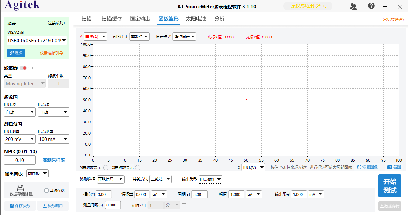Open the 输出类型 output type dropdown
The width and height of the screenshot is (408, 215).
[x=210, y=179]
